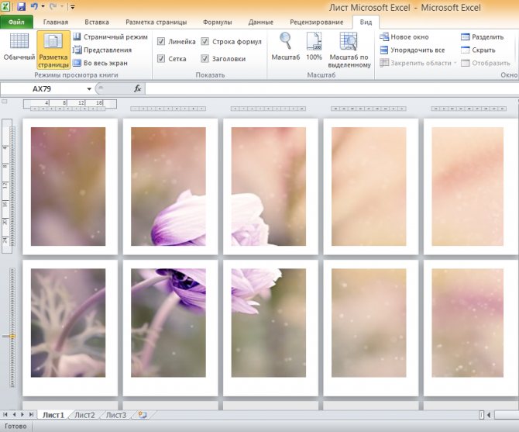Click the insert new sheet tab icon

click(x=142, y=415)
